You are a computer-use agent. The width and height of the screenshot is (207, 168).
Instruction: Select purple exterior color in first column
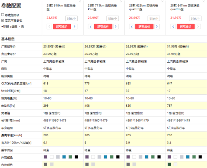click(x=46, y=157)
